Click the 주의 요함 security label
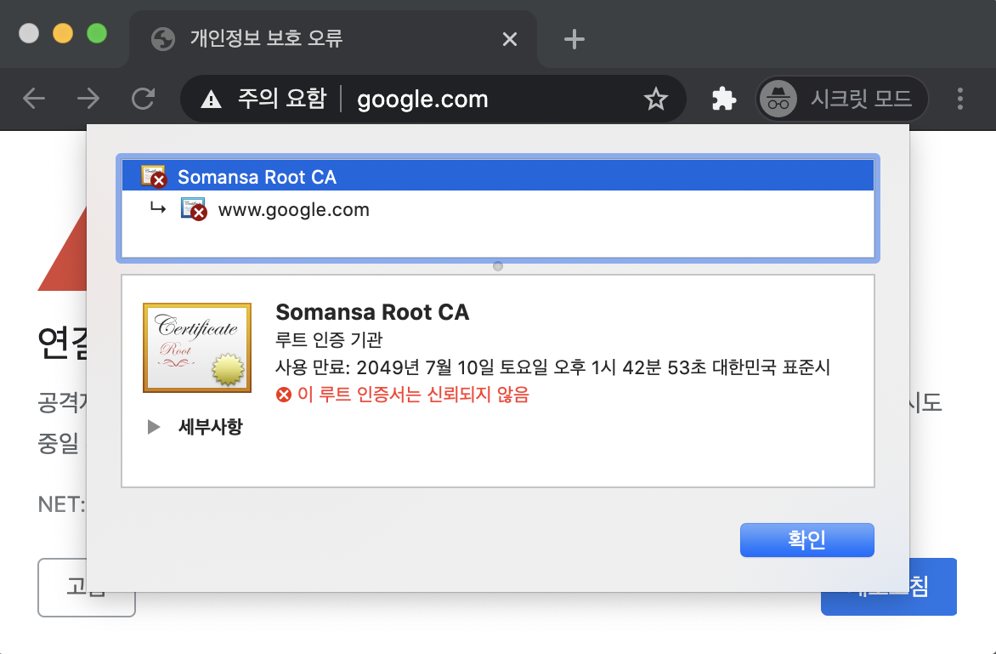This screenshot has height=654, width=996. (282, 99)
